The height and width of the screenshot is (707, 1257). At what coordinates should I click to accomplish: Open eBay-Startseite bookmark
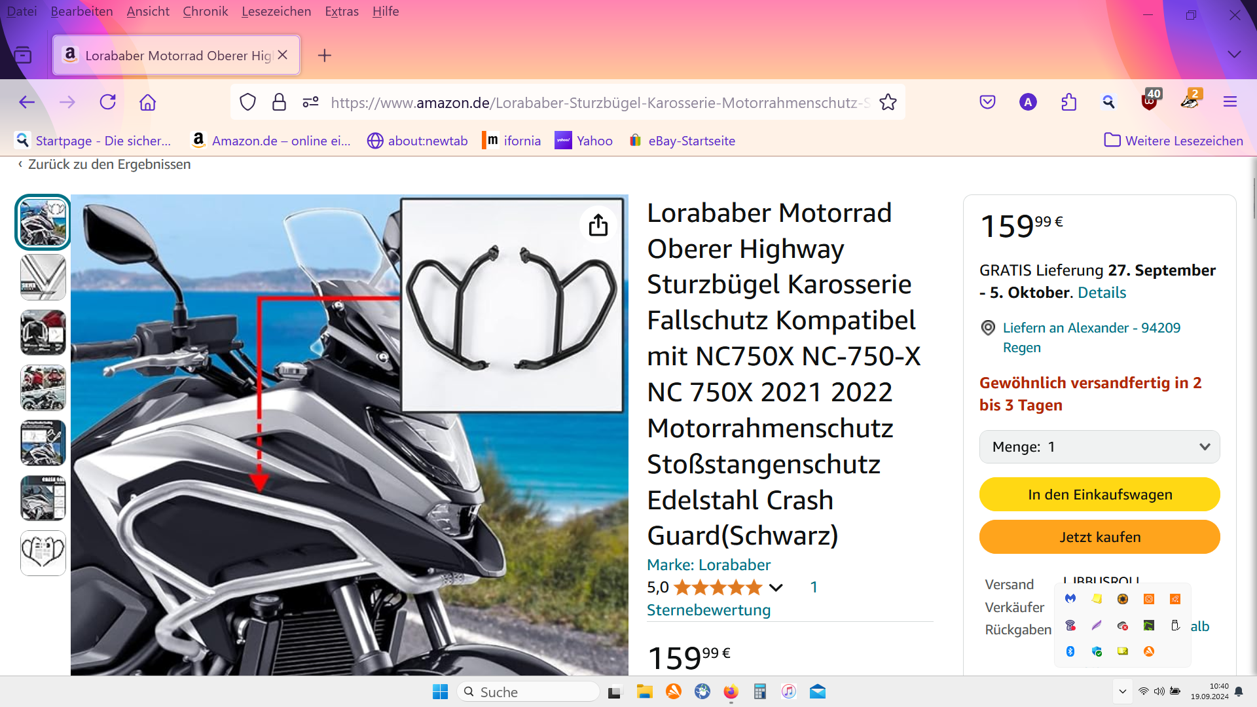pyautogui.click(x=682, y=140)
